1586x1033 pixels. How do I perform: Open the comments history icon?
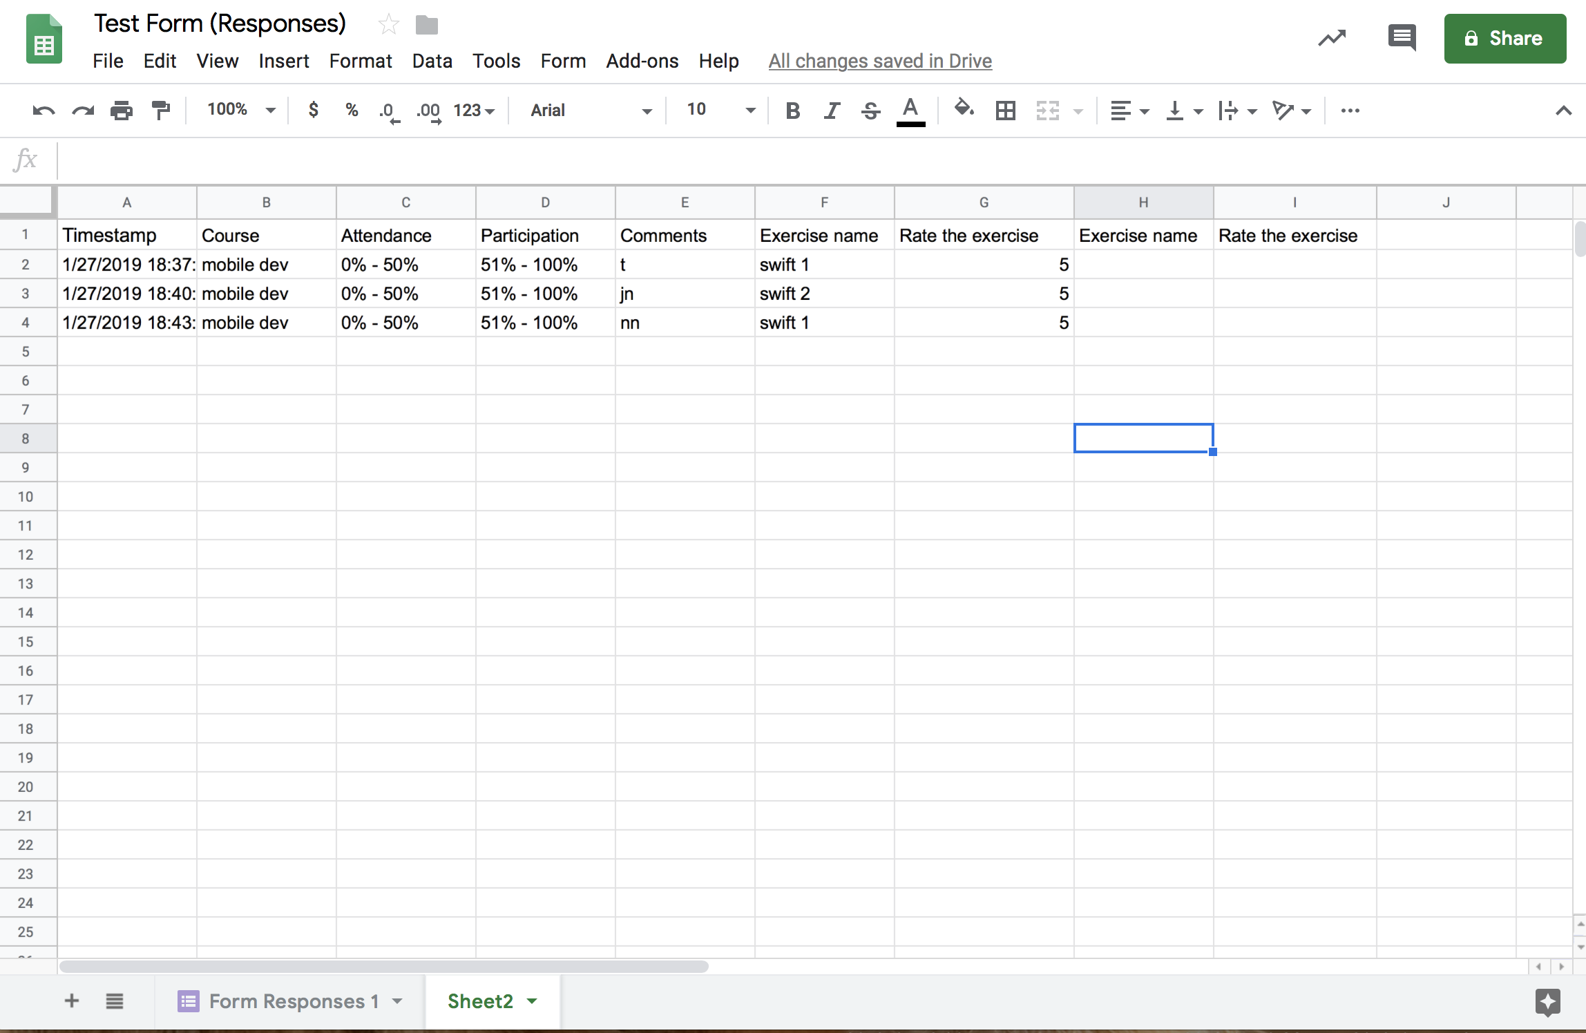(x=1402, y=37)
